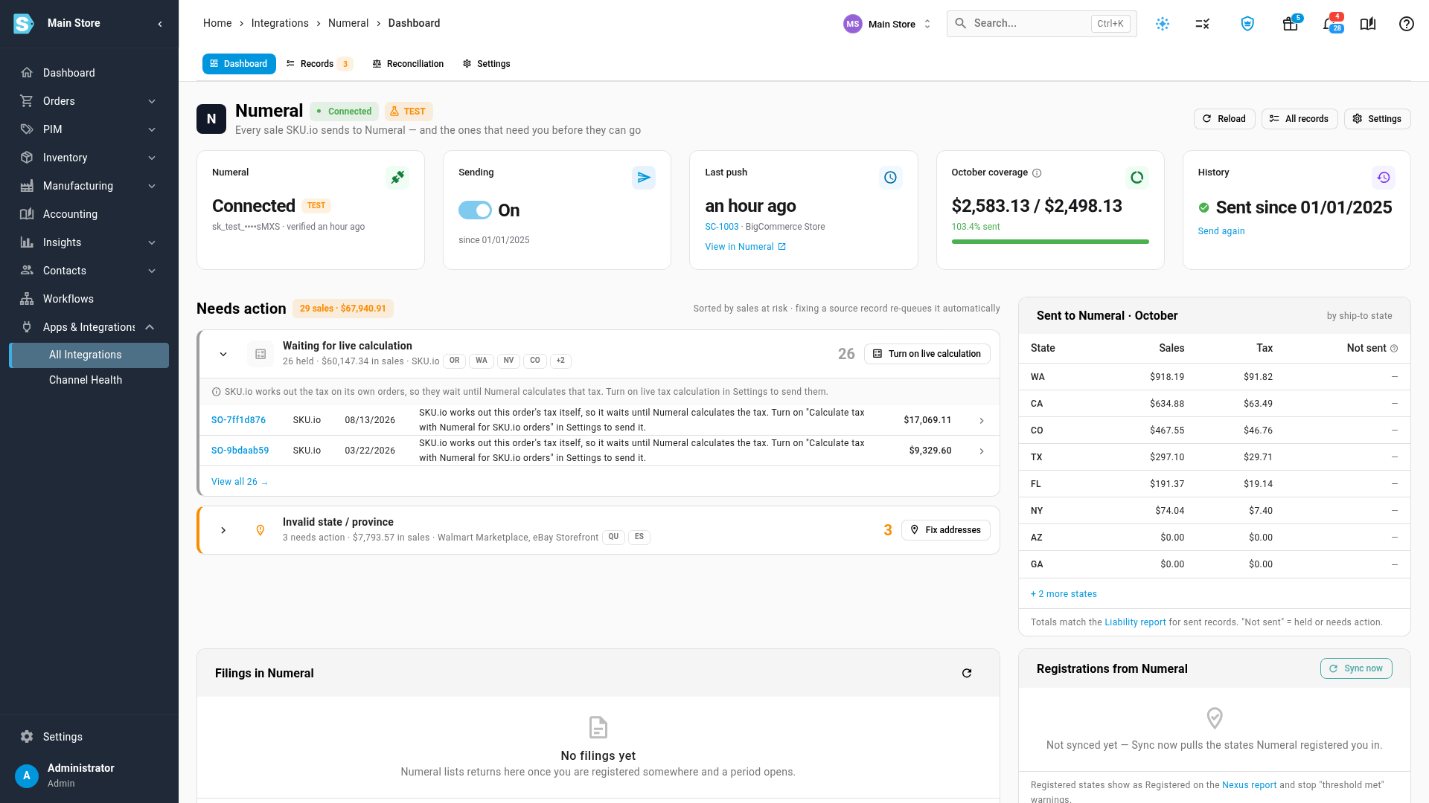Toggle the Sending switch off
Viewport: 1429px width, 803px height.
tap(475, 210)
